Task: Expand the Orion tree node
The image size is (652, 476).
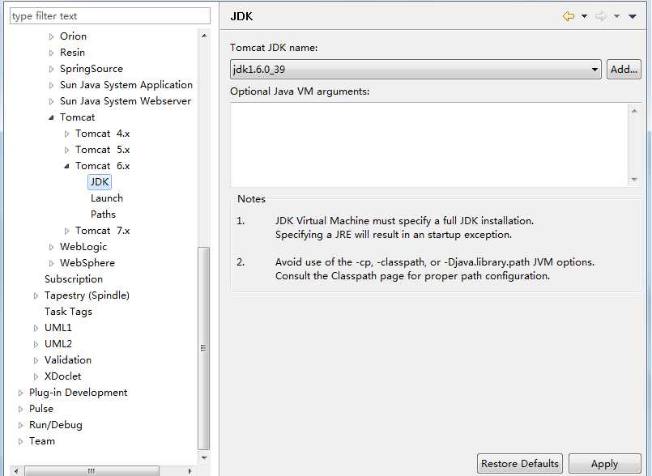Action: 51,36
